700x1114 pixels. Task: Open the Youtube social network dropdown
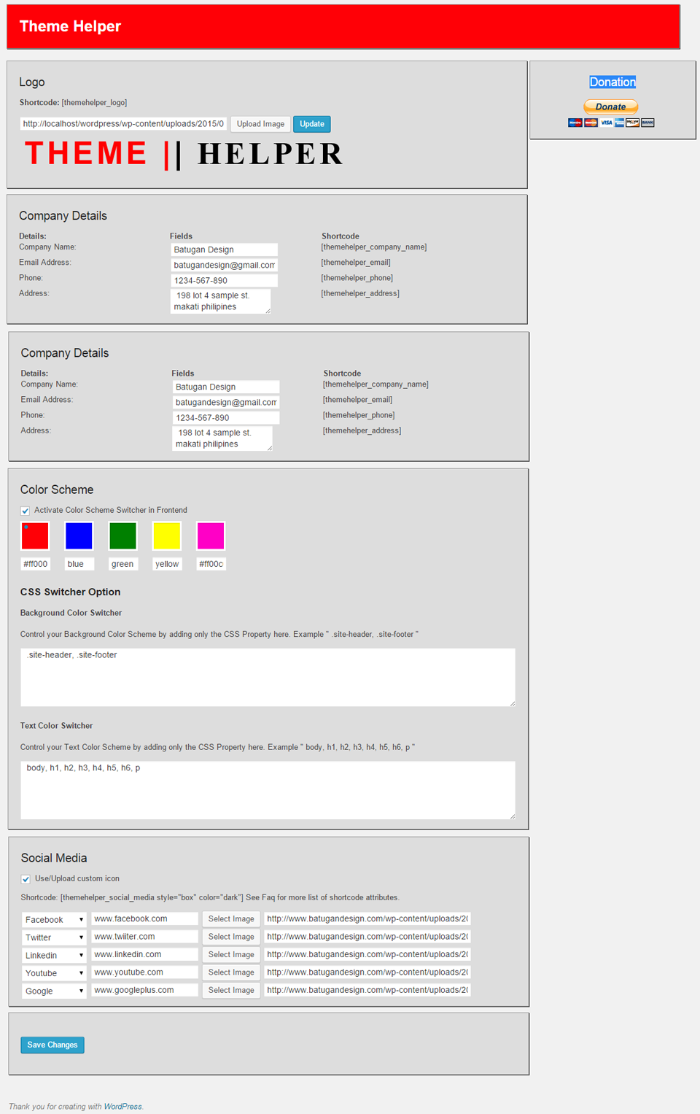click(x=55, y=973)
